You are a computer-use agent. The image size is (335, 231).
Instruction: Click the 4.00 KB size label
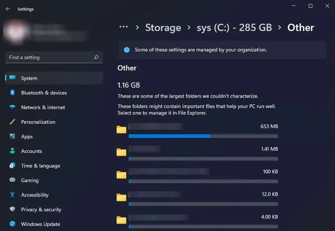point(270,217)
